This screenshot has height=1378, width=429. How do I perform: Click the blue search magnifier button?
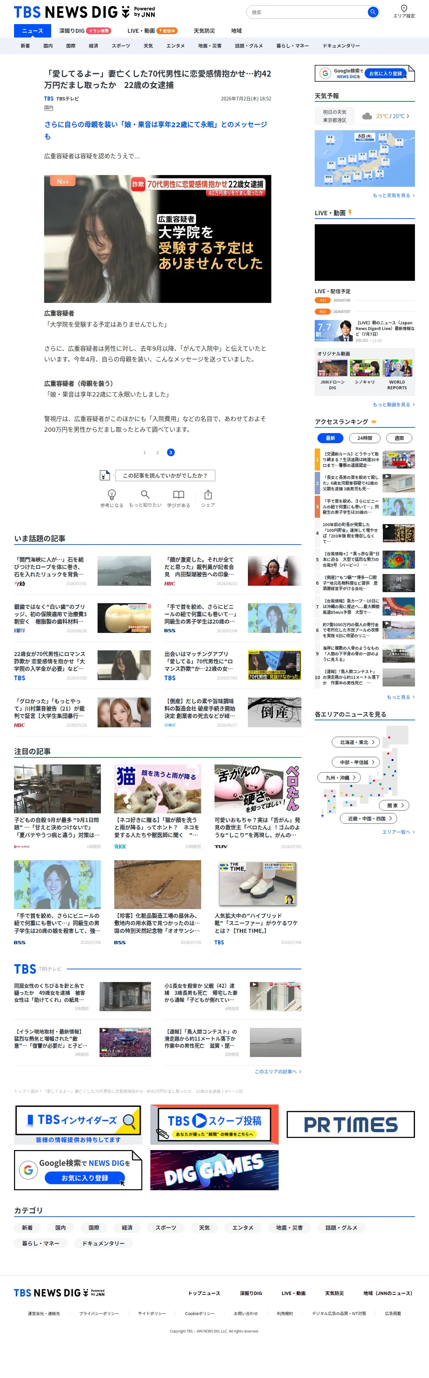tap(373, 12)
